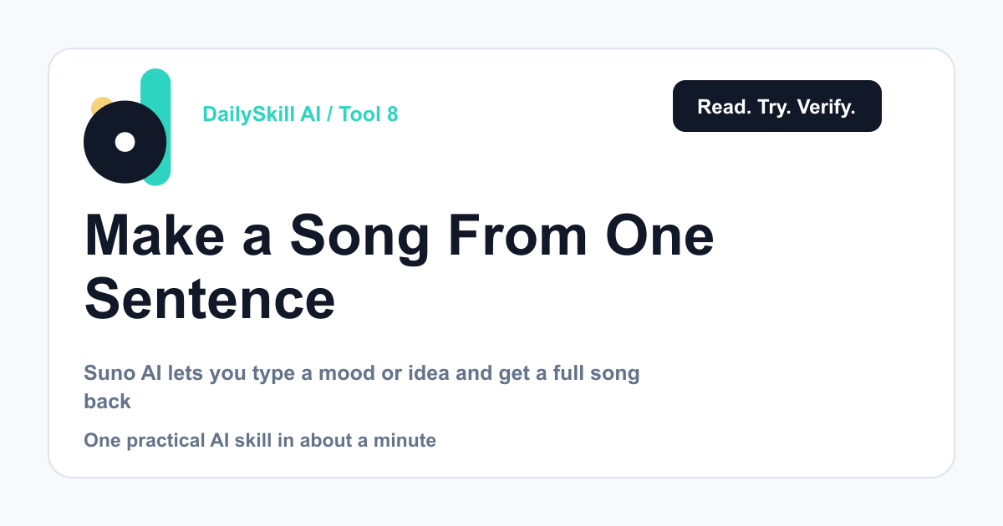Click the slash separator before Tool 8

pos(330,114)
